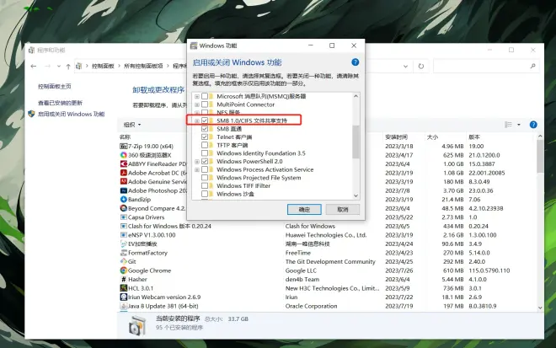Click the 7-Zip program icon
This screenshot has width=556, height=348.
point(123,146)
